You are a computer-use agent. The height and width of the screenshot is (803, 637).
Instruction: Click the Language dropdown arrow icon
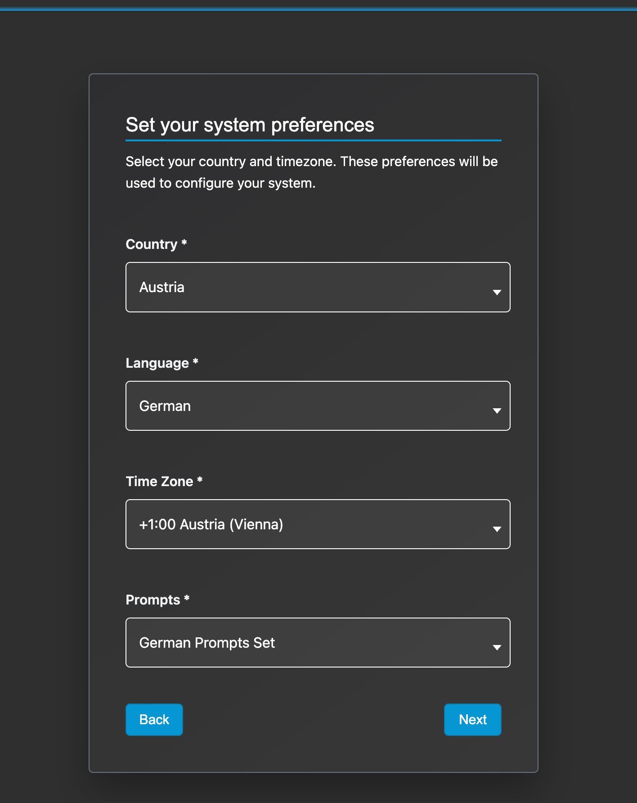pyautogui.click(x=497, y=411)
